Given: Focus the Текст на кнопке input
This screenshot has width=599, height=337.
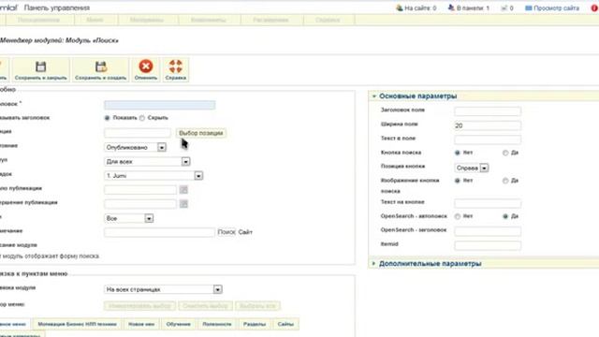Looking at the screenshot, I should click(x=488, y=203).
